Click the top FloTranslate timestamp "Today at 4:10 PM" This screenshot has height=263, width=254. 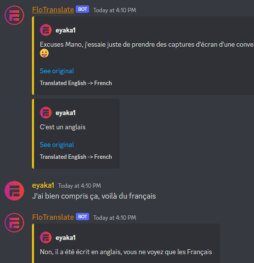point(115,10)
